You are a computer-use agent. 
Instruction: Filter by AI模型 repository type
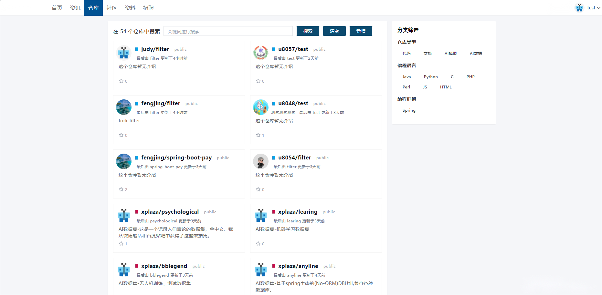[x=450, y=54]
